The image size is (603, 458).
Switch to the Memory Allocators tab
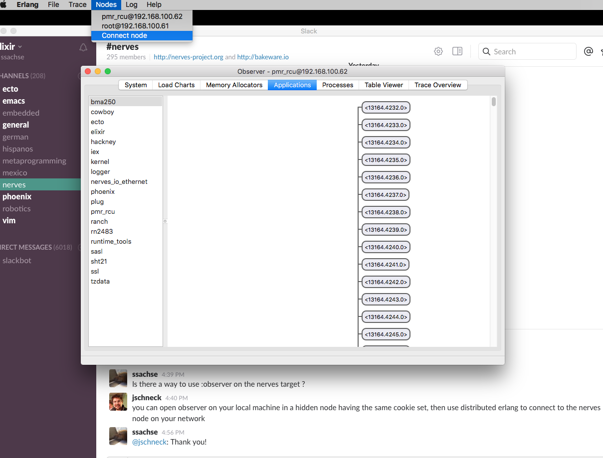(x=234, y=85)
